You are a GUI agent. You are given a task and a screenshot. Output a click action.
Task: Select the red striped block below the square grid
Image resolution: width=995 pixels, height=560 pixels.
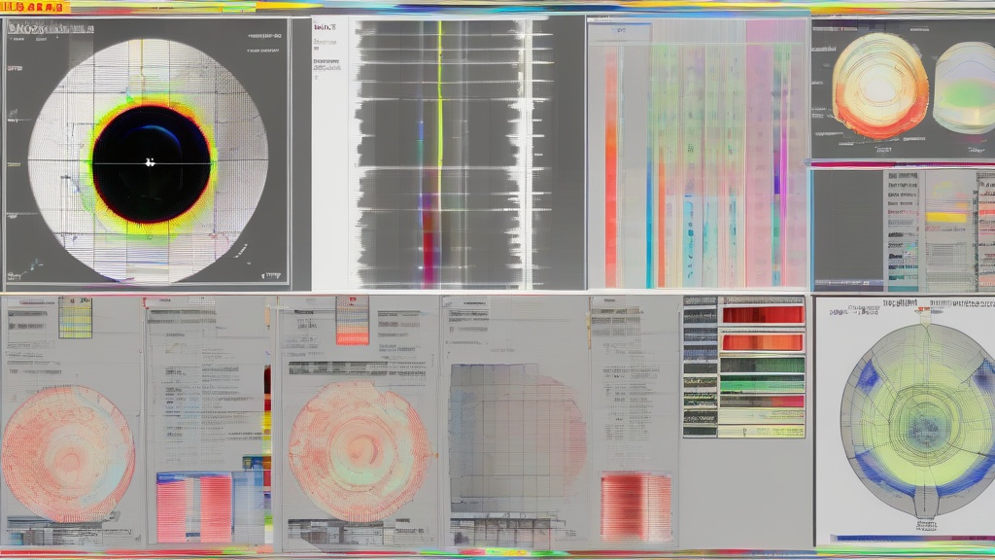635,506
